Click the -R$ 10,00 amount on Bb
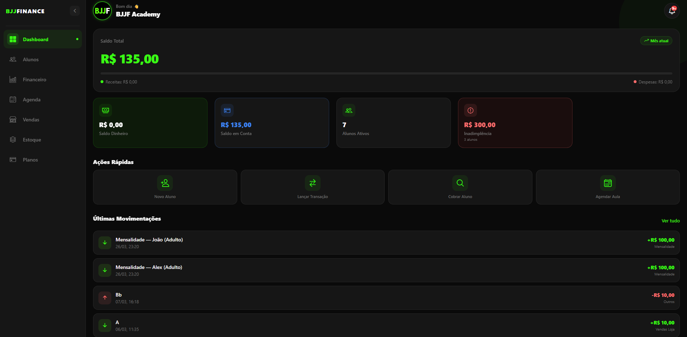 pyautogui.click(x=663, y=295)
